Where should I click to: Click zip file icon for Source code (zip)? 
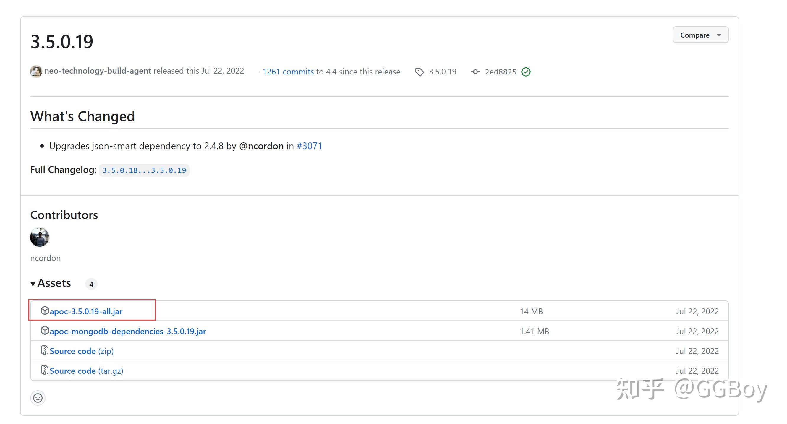click(x=45, y=350)
